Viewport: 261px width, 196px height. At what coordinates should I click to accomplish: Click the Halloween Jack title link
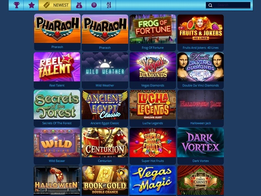coord(201,123)
